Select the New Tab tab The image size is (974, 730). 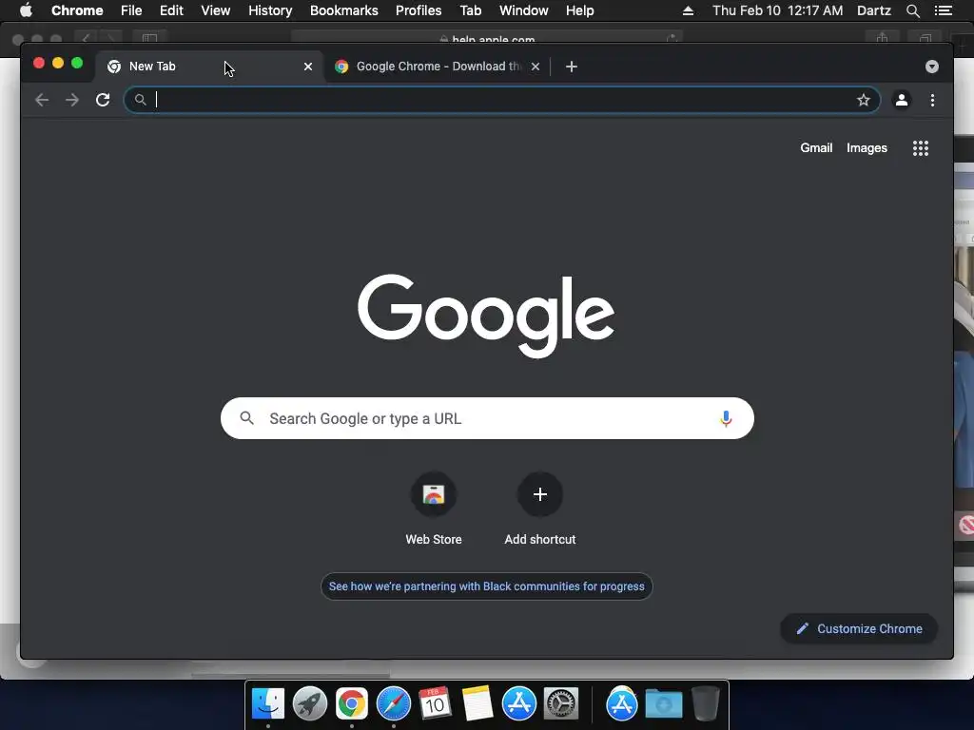point(208,67)
